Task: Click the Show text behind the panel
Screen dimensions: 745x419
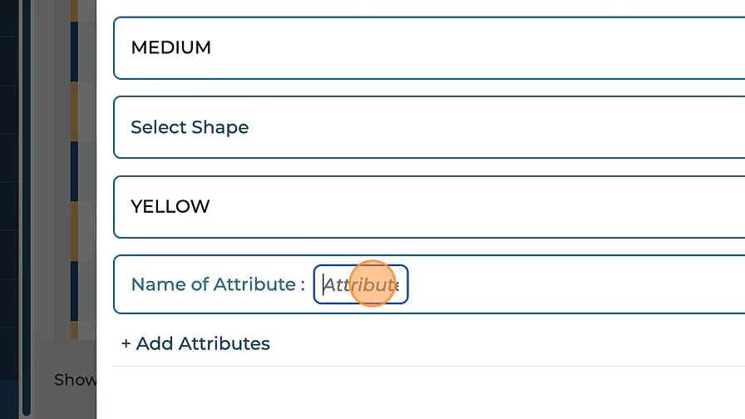Action: pos(75,380)
